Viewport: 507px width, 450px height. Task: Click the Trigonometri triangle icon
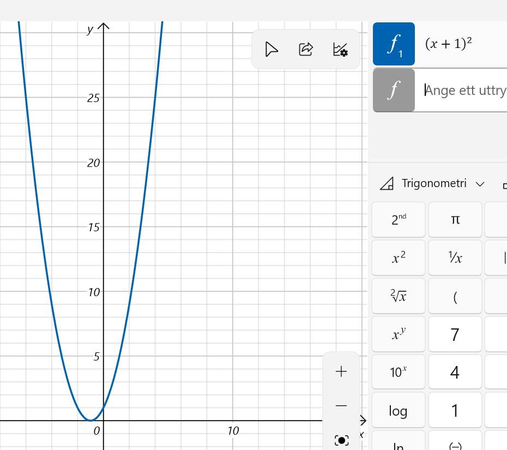tap(387, 184)
